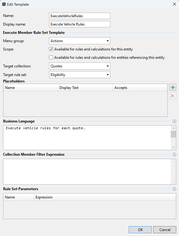Viewport: 179px width, 236px height.
Task: Expand the Target collection Quotes dropdown
Action: pyautogui.click(x=80, y=66)
